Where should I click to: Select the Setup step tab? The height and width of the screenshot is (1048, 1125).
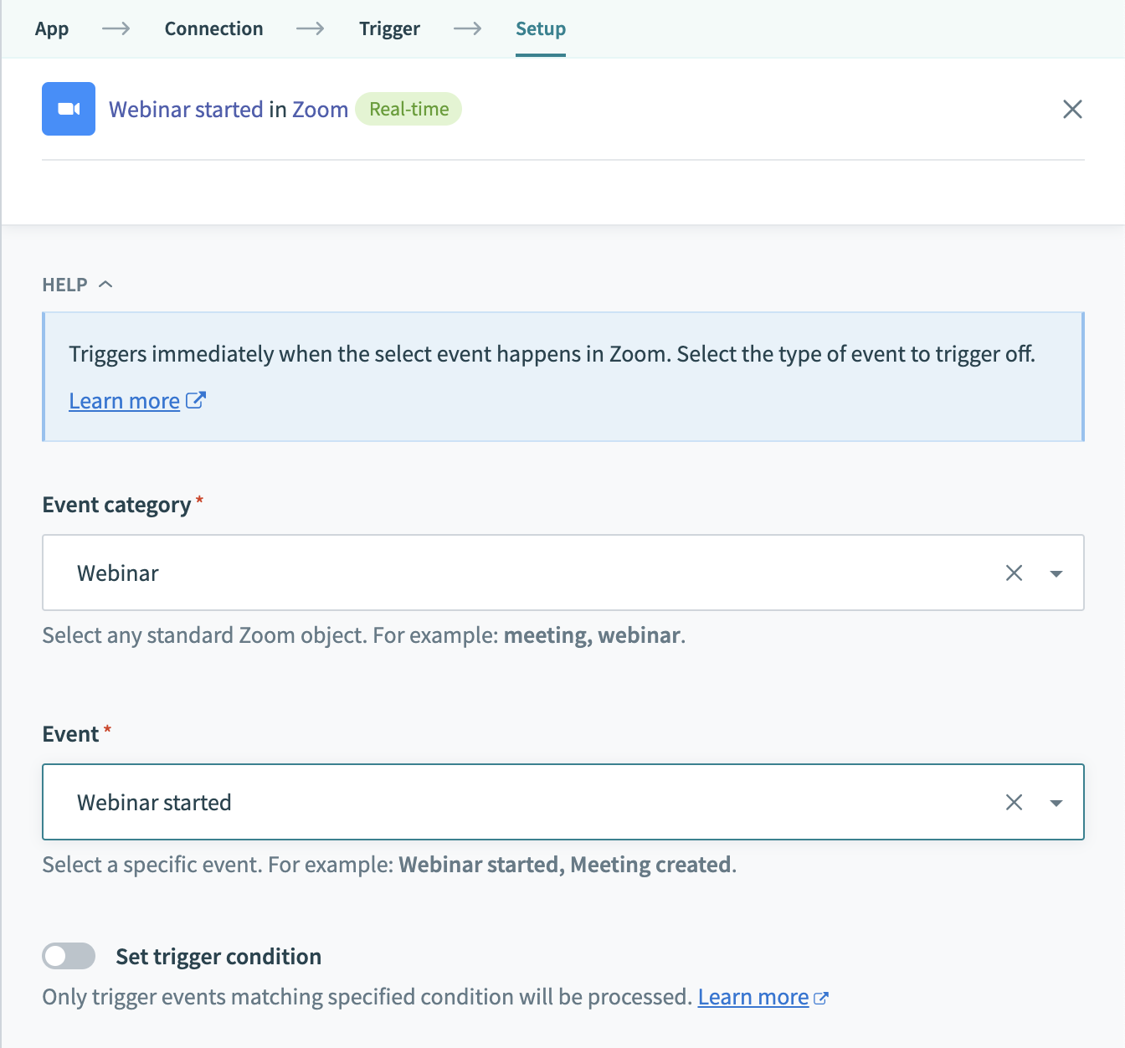point(540,28)
